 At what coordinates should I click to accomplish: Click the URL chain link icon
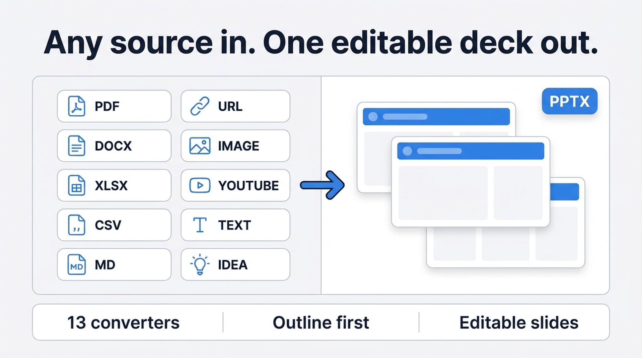click(x=200, y=106)
